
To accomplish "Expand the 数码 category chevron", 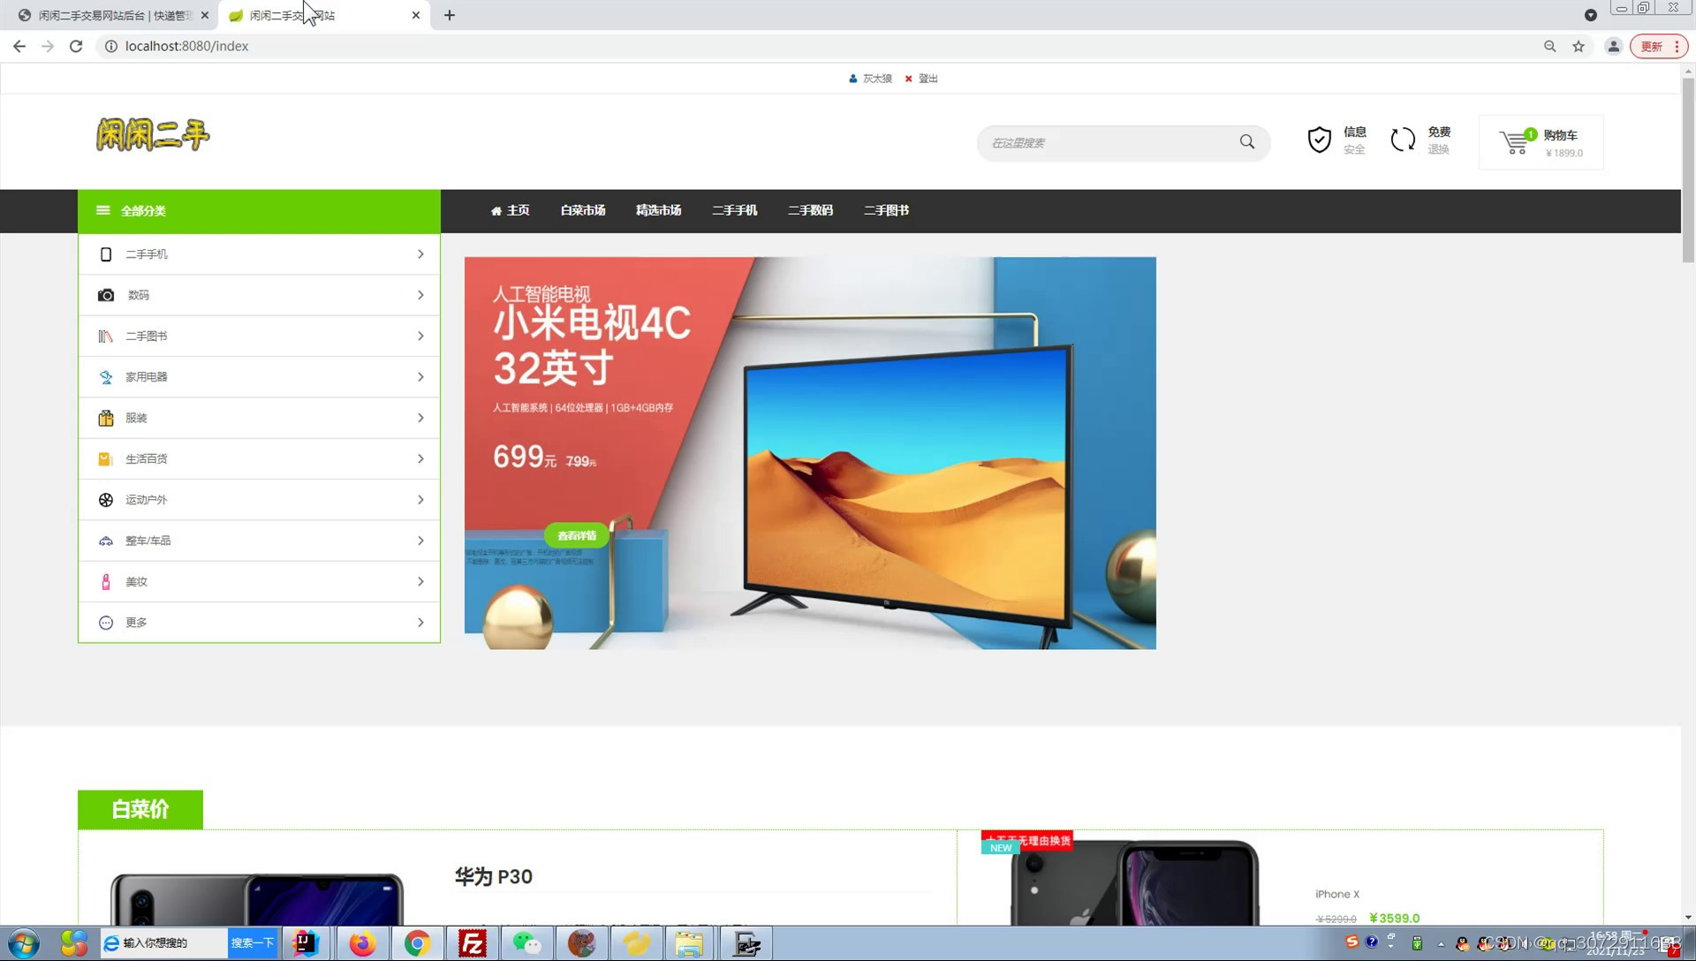I will tap(420, 295).
